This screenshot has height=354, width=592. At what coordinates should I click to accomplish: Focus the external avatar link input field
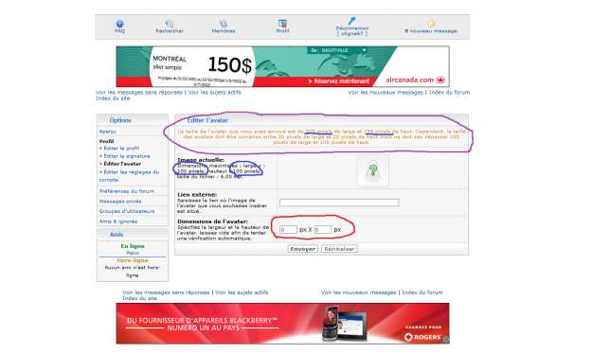[x=339, y=203]
